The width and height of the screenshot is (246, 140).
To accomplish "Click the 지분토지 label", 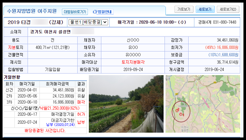I will coord(16,48).
